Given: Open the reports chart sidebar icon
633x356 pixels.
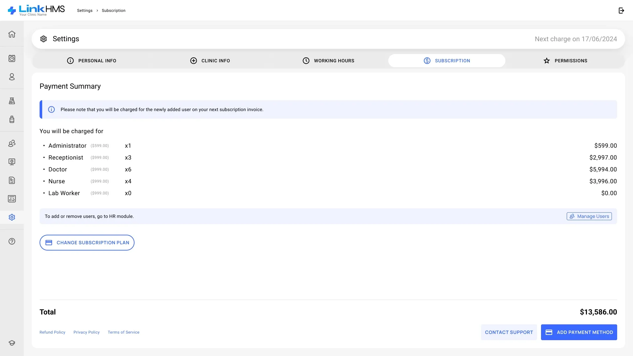Looking at the screenshot, I should pos(12,199).
